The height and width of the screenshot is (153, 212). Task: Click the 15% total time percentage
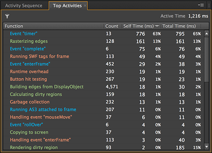click(x=197, y=147)
